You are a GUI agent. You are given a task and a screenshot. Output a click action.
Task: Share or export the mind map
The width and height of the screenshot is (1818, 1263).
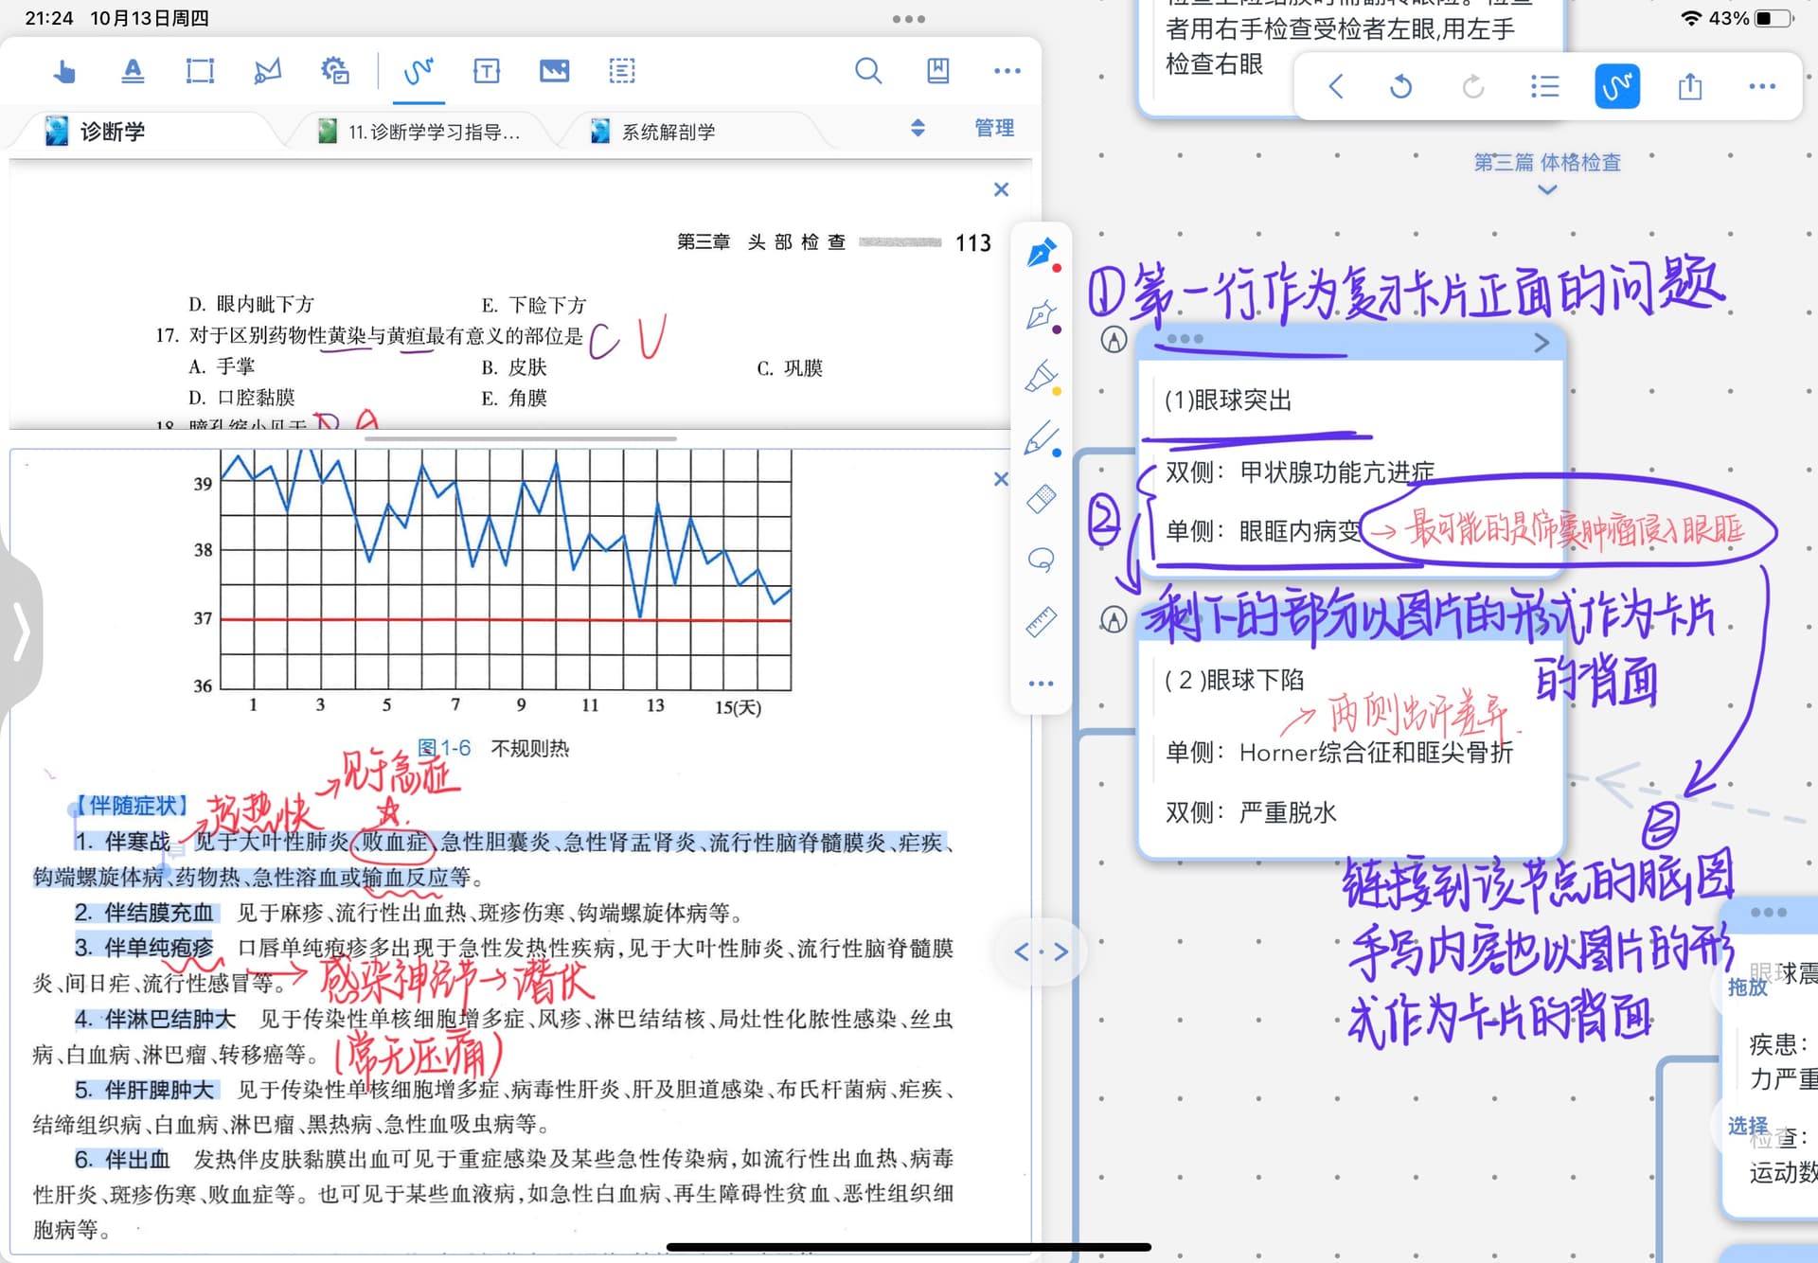tap(1690, 87)
